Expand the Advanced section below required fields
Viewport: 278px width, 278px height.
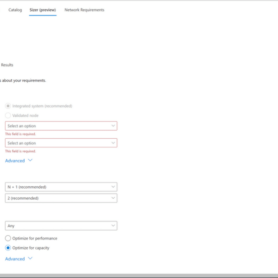point(19,161)
